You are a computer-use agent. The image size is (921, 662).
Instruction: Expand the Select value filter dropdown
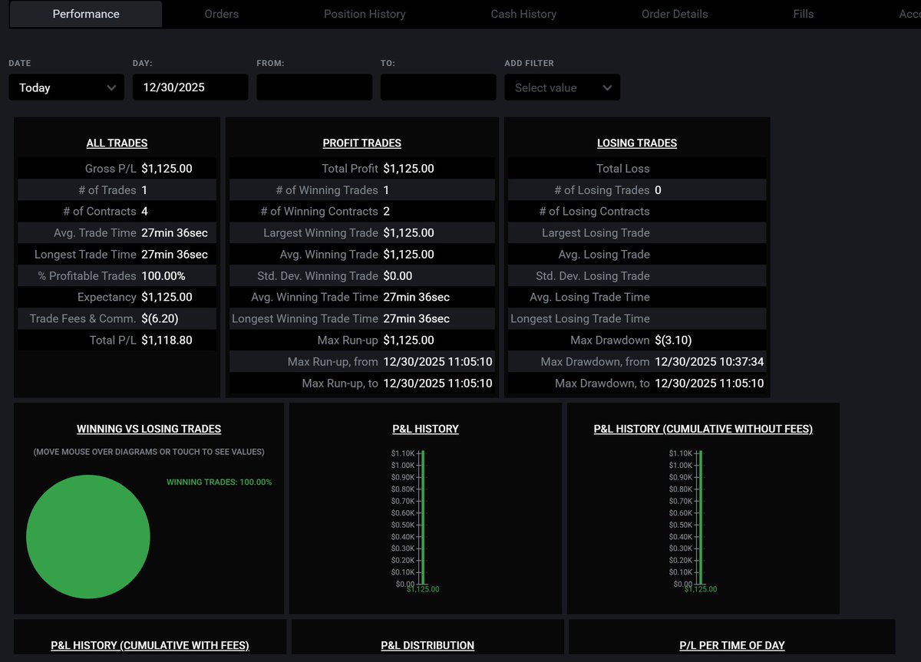(x=562, y=87)
